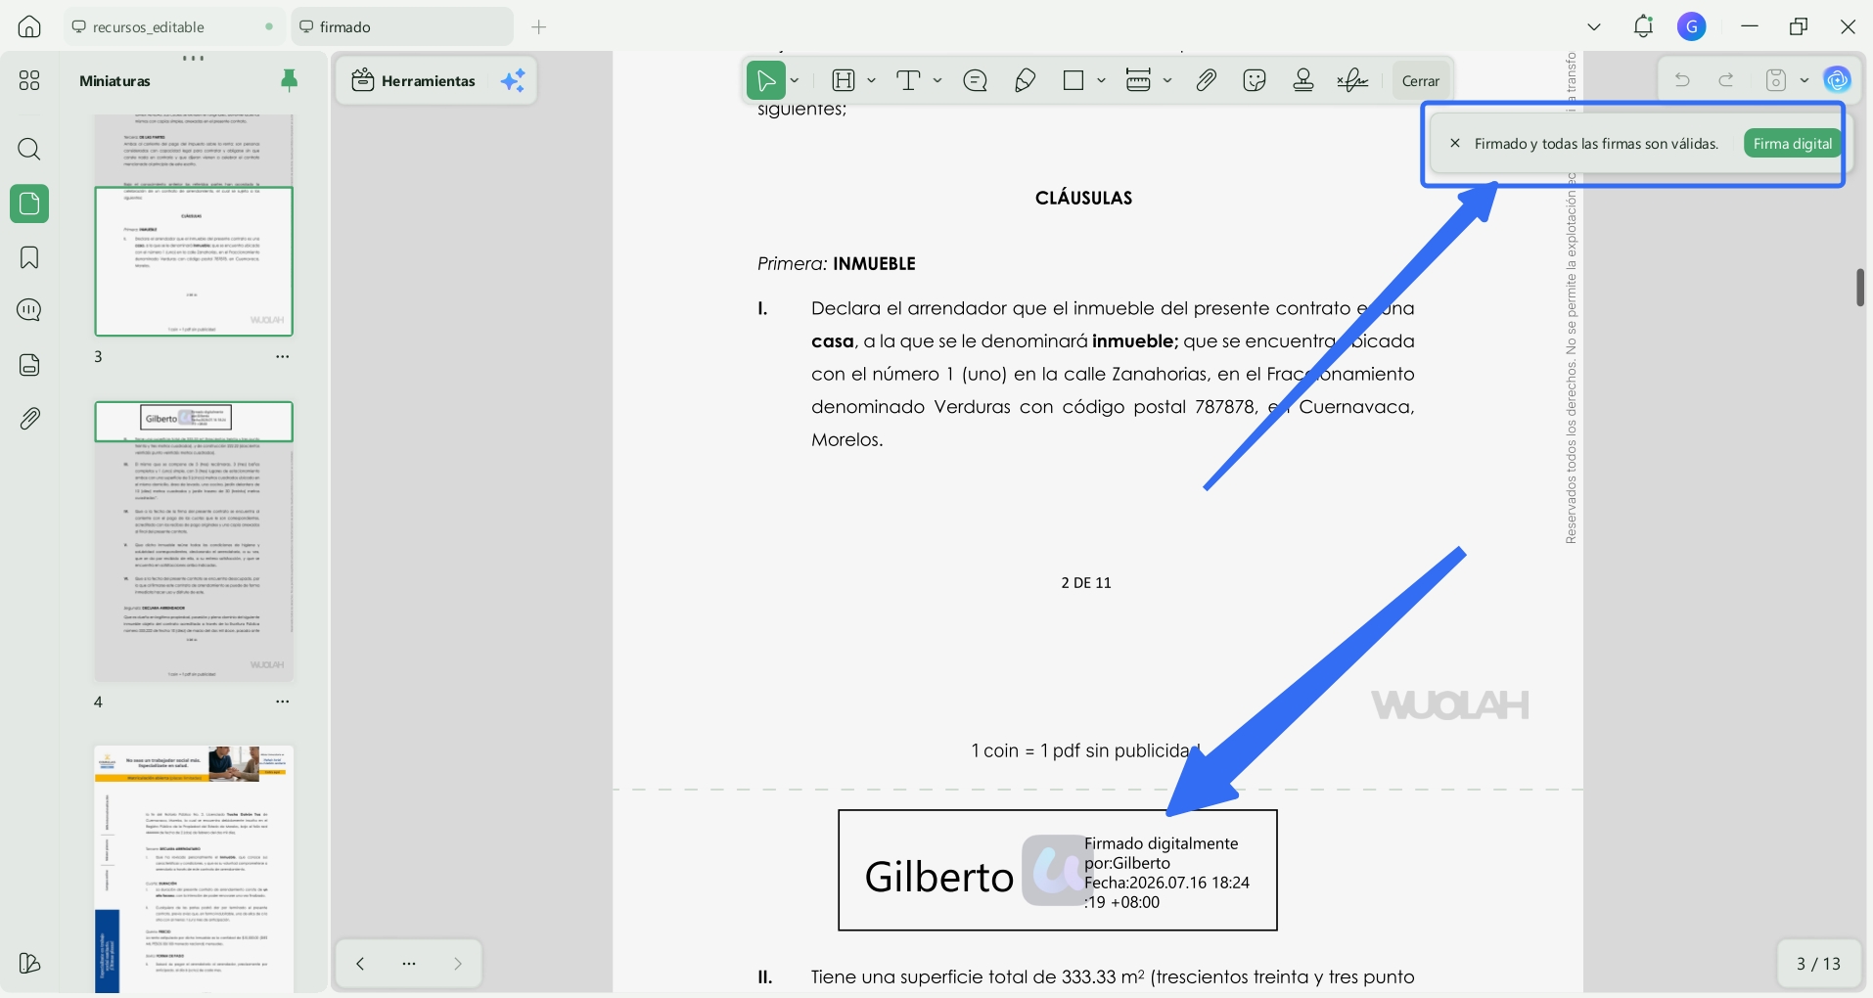
Task: Open the user account avatar G
Action: [1692, 26]
